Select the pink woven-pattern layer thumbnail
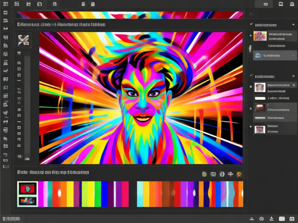This screenshot has width=298, height=223. [260, 88]
